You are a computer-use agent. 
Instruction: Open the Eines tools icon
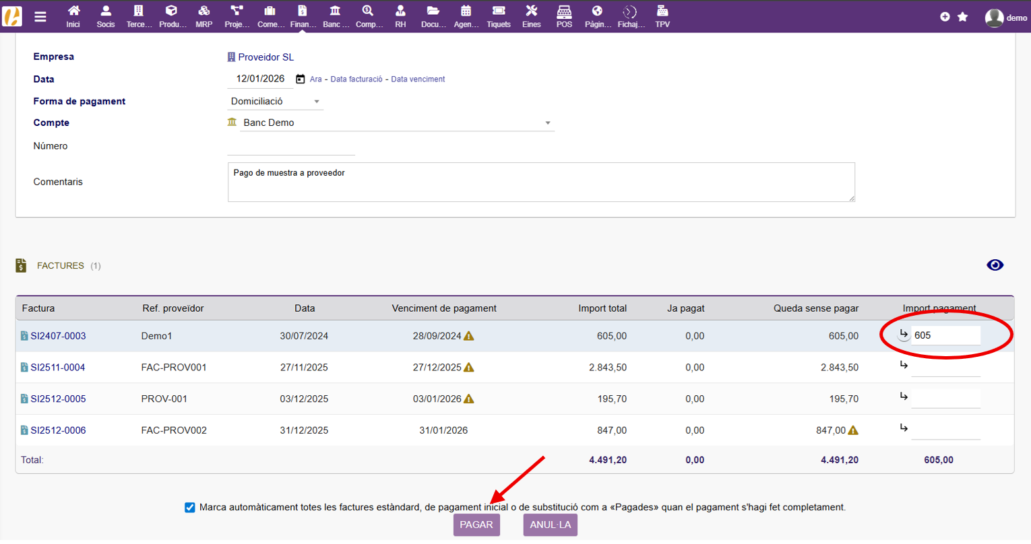(x=531, y=11)
